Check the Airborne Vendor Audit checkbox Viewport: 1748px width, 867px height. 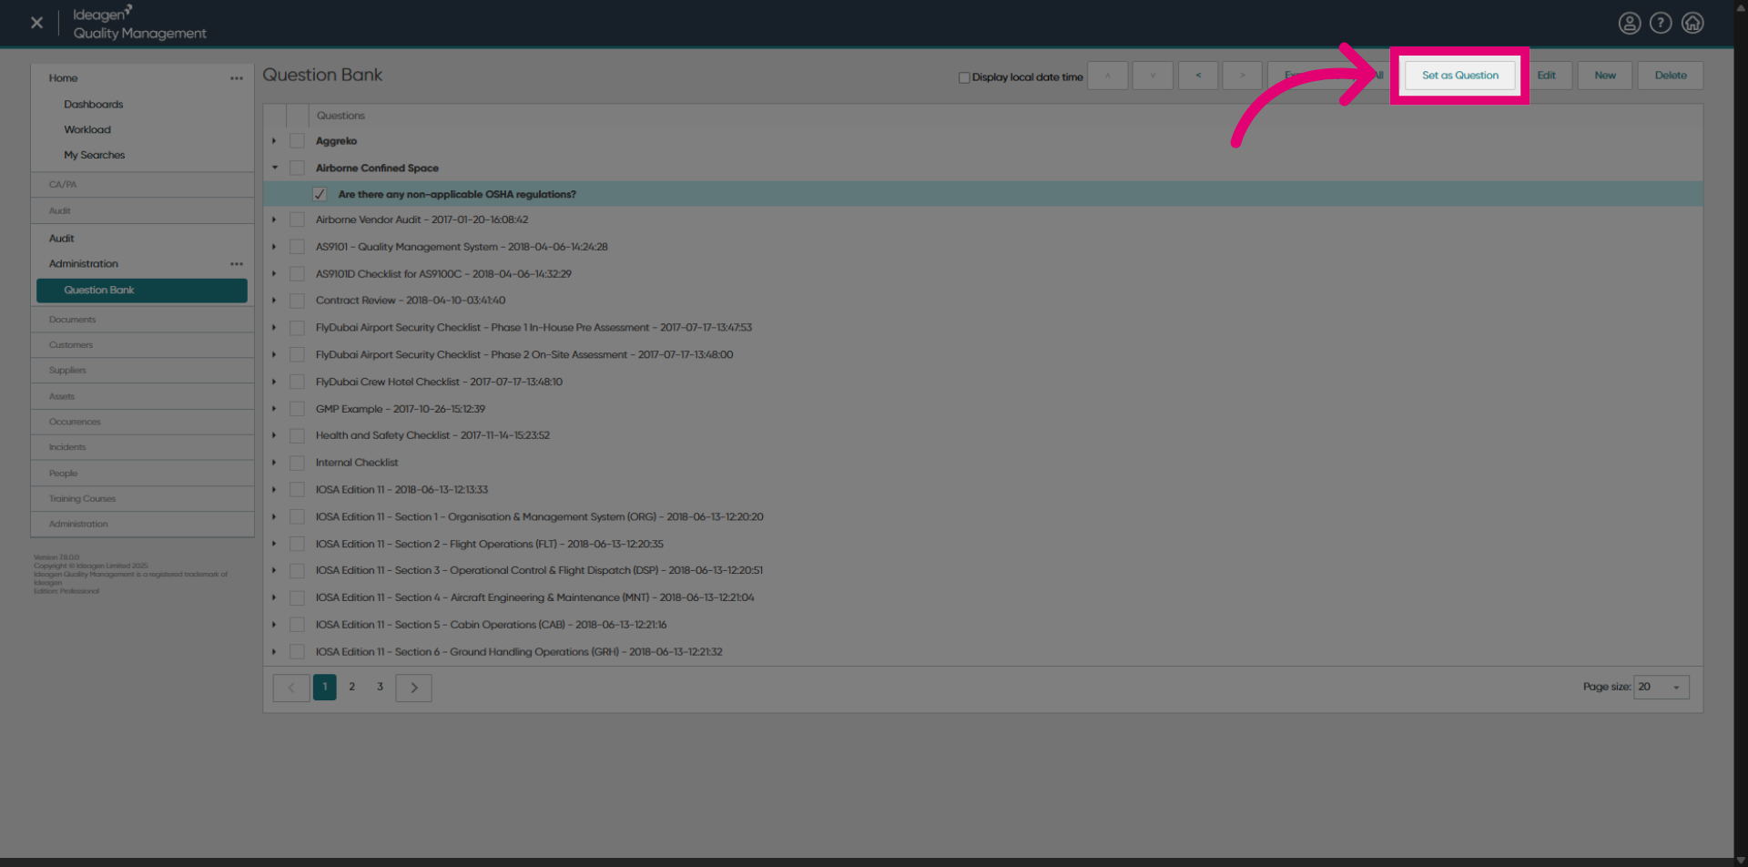click(x=297, y=220)
